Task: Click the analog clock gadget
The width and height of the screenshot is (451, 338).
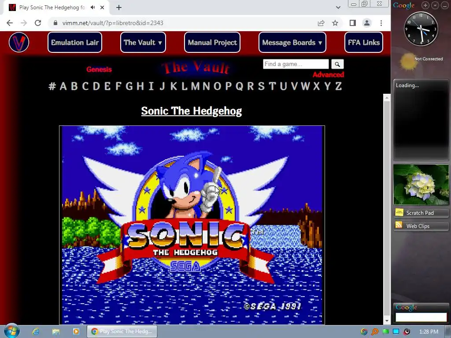Action: pyautogui.click(x=421, y=29)
